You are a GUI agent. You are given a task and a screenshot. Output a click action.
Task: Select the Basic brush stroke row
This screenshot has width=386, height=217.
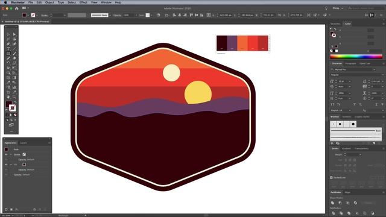356,131
